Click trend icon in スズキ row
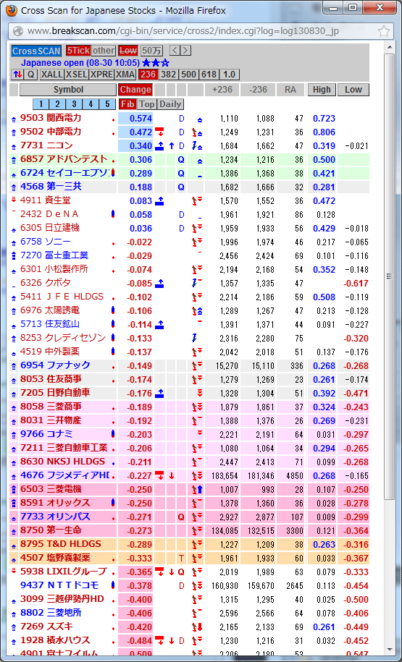This screenshot has height=662, width=402. coord(196,627)
